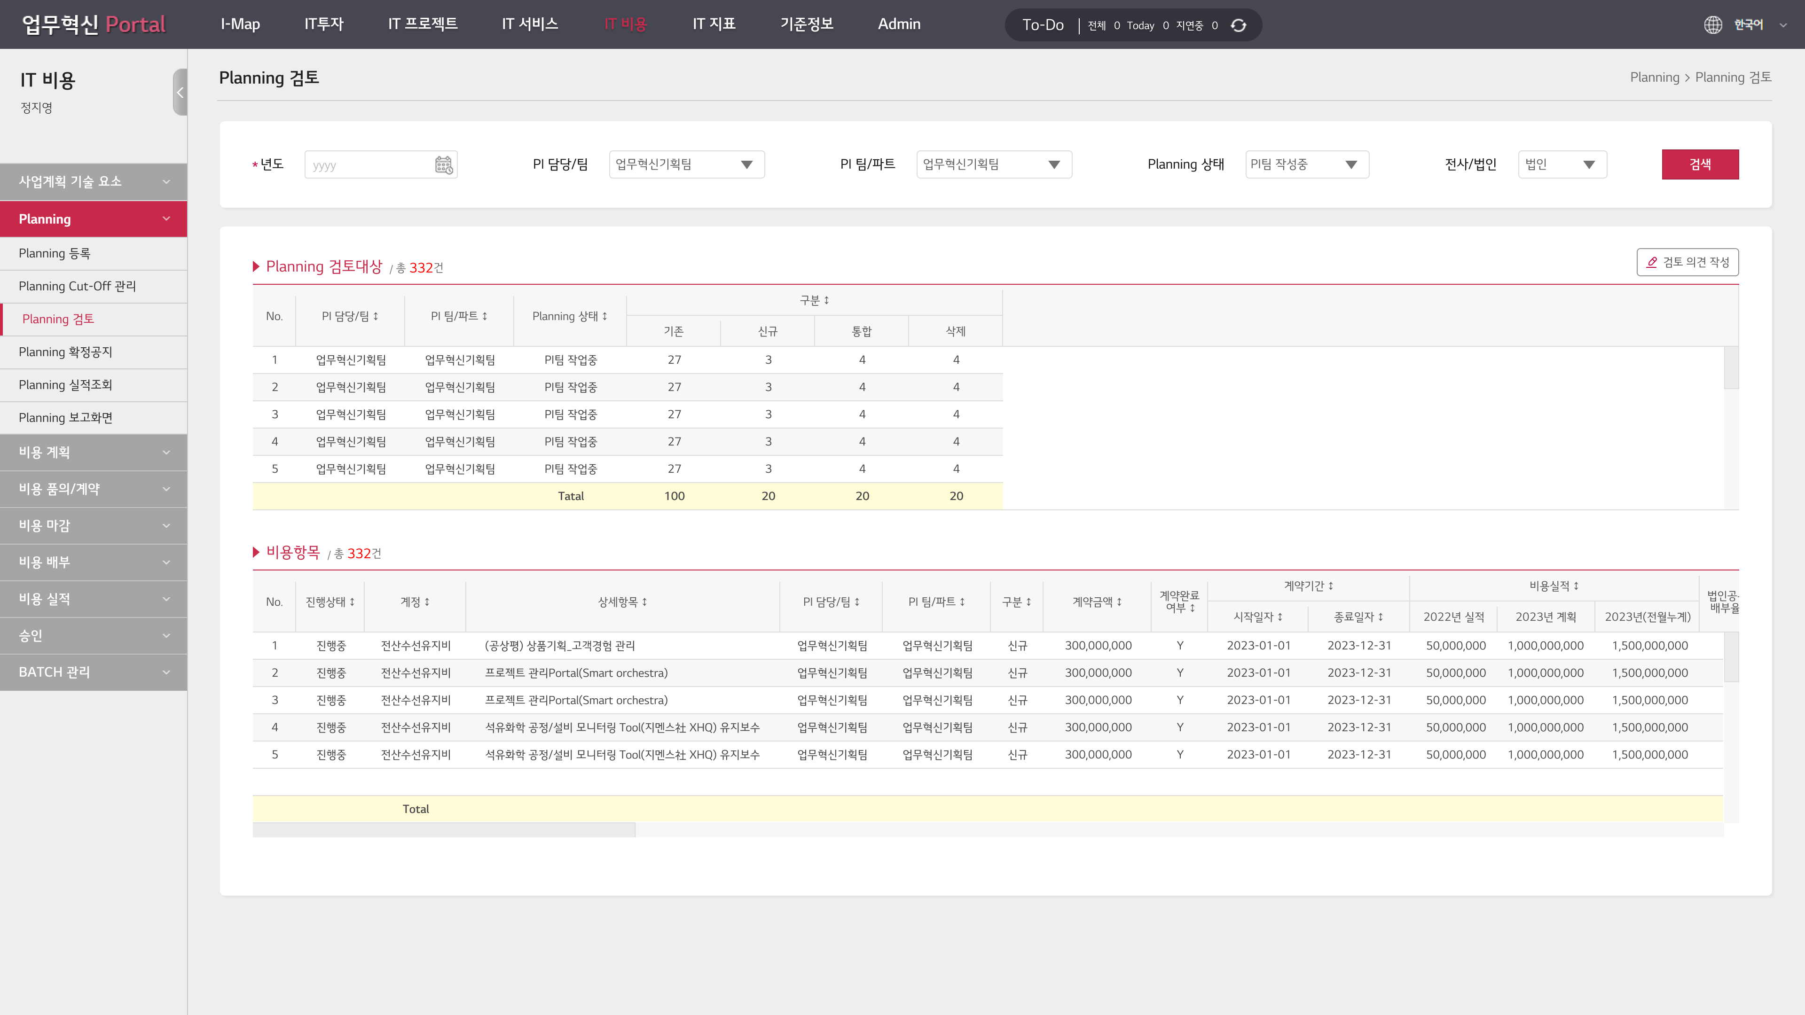Image resolution: width=1805 pixels, height=1015 pixels.
Task: Click 검토 의견 작성 button
Action: (1687, 262)
